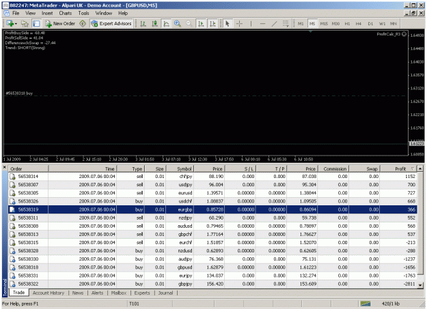Toggle the Expert Advisors button
This screenshot has height=309, width=427.
pos(111,24)
